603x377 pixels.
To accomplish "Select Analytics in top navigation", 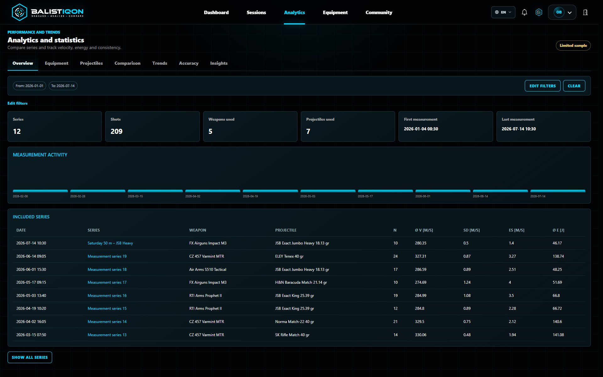I will pyautogui.click(x=294, y=12).
